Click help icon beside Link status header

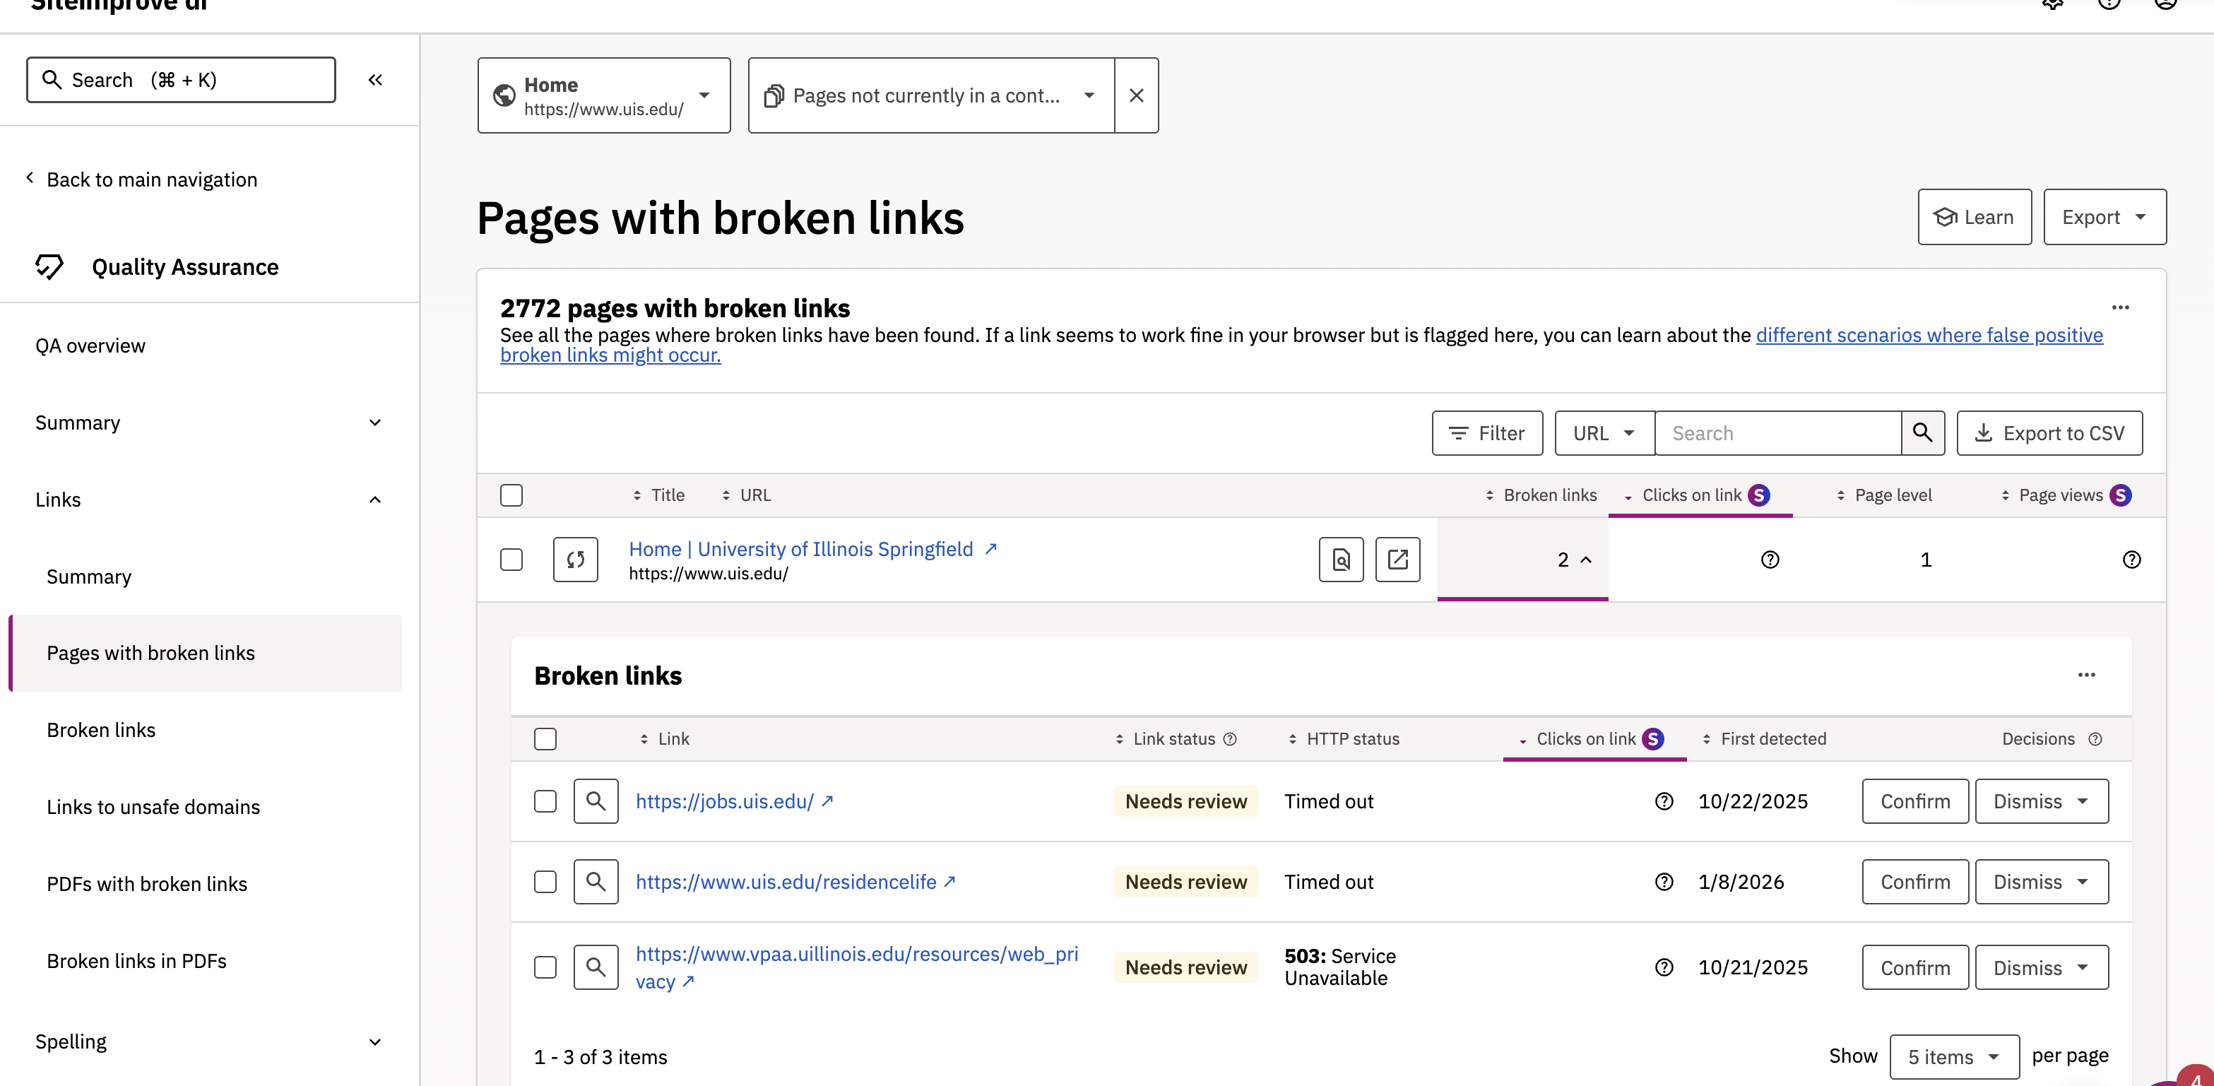coord(1230,740)
